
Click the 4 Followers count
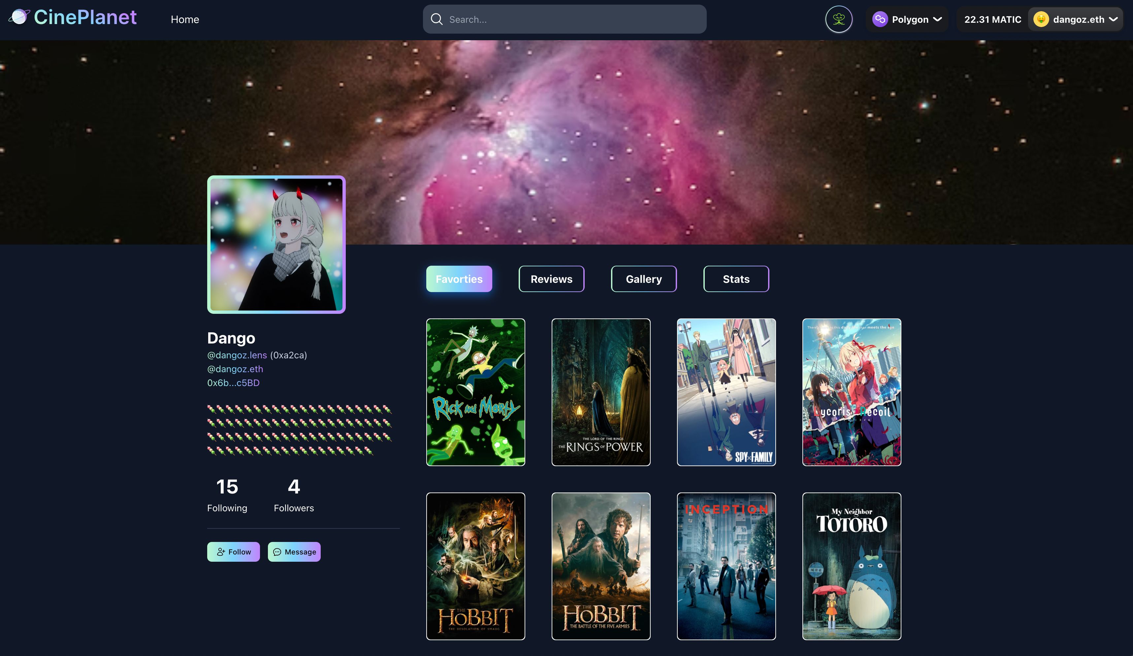(x=294, y=495)
